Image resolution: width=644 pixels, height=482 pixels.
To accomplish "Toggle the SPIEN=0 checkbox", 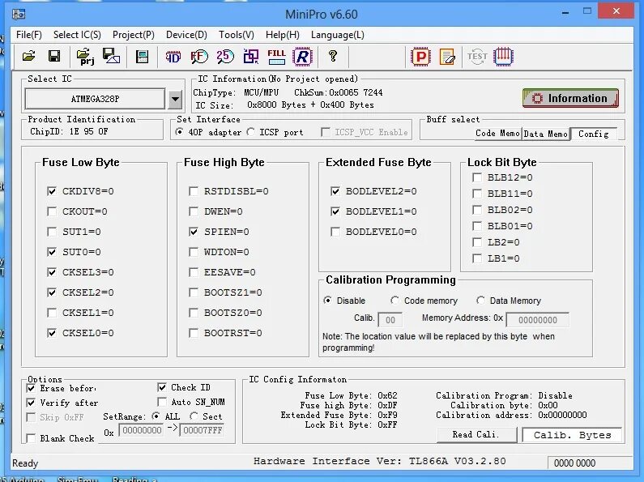I will click(x=194, y=232).
